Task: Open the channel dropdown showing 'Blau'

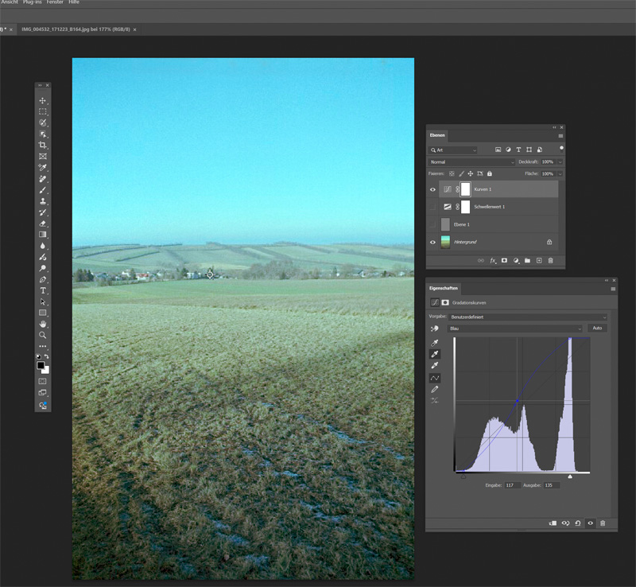Action: tap(515, 328)
